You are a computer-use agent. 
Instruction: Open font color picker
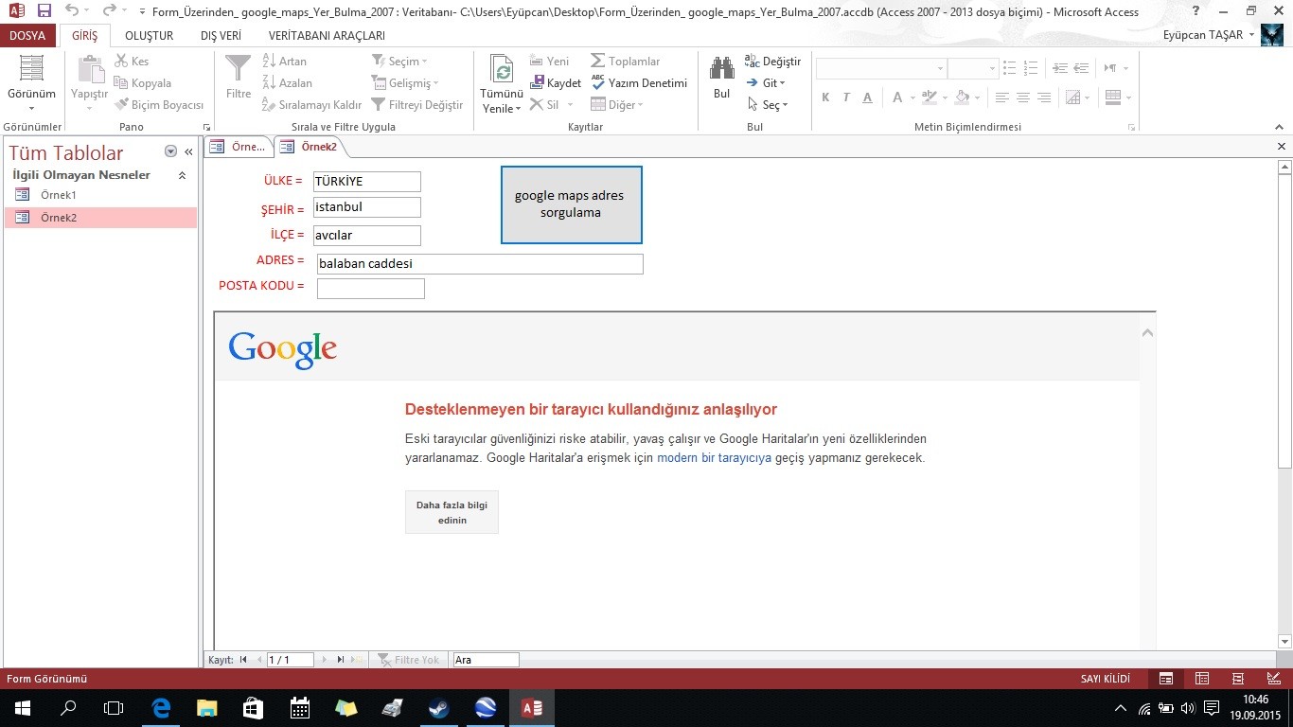point(901,98)
